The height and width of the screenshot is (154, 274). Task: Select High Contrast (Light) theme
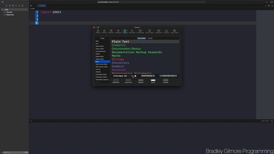coord(102,67)
